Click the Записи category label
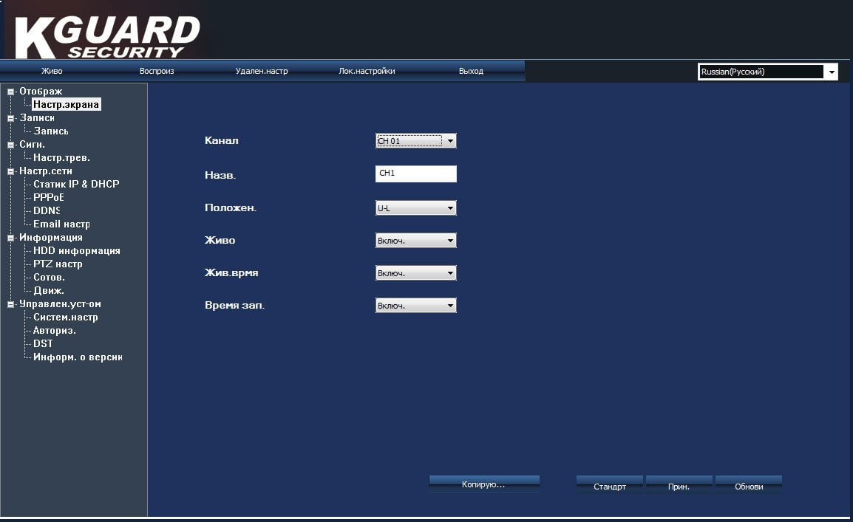 (x=37, y=118)
